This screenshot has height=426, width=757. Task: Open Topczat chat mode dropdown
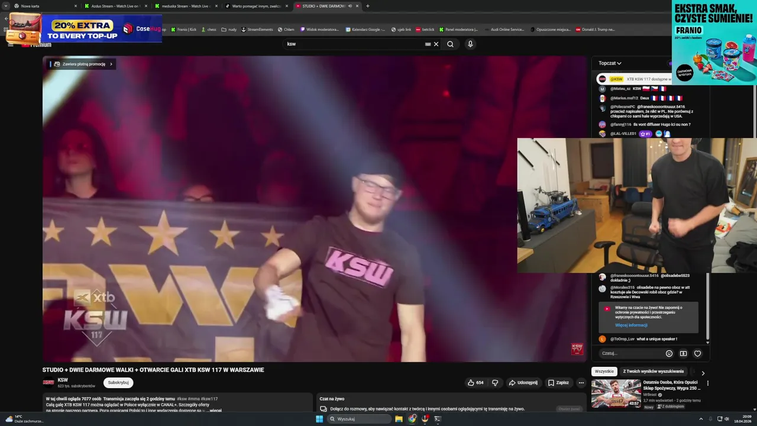point(610,63)
